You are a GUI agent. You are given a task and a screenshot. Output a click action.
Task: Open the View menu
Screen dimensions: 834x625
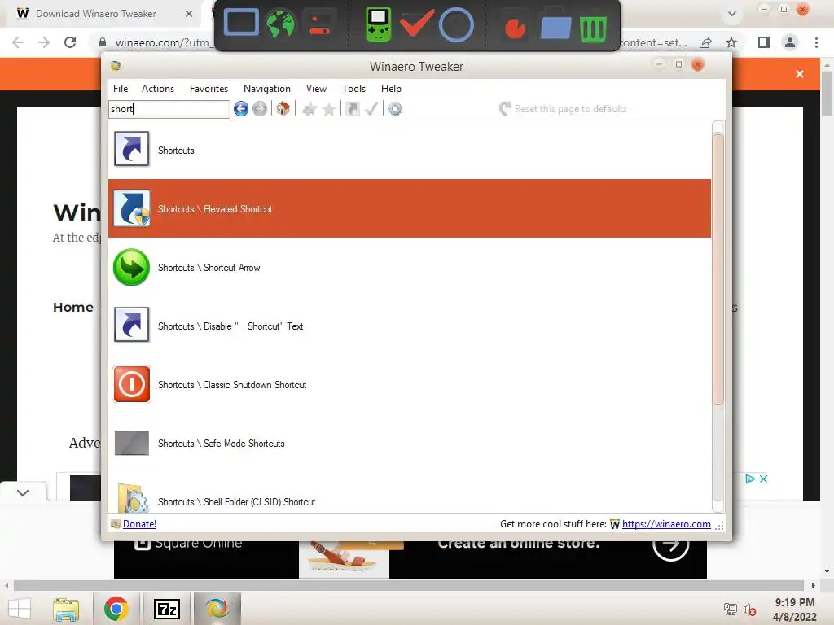(x=316, y=89)
